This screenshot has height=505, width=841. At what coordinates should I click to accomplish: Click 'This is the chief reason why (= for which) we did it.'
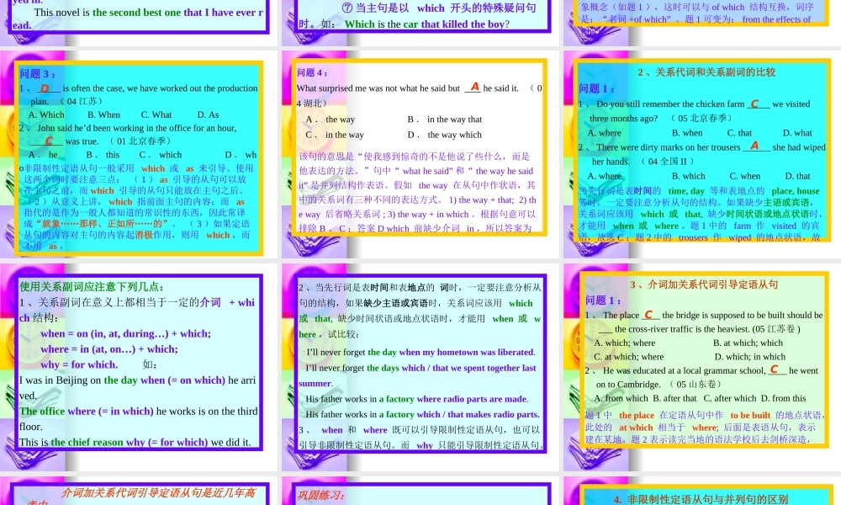click(x=135, y=442)
